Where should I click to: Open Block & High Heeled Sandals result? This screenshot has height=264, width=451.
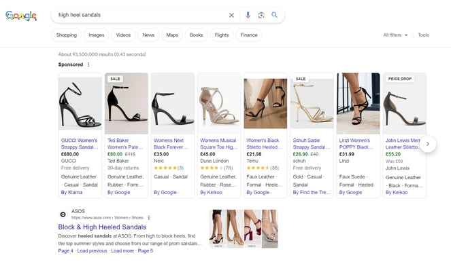tap(102, 227)
